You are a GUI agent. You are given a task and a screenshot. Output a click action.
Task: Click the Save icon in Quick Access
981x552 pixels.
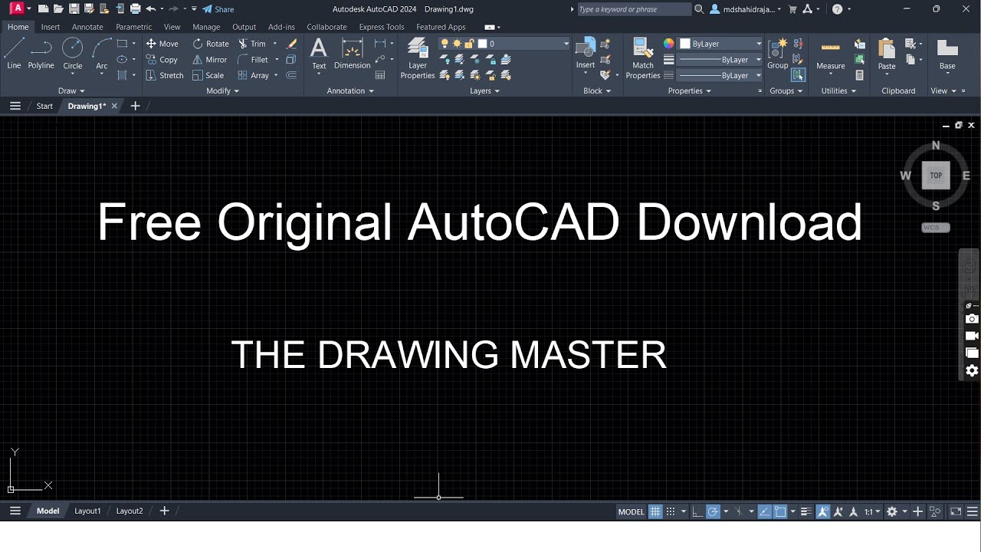coord(74,9)
